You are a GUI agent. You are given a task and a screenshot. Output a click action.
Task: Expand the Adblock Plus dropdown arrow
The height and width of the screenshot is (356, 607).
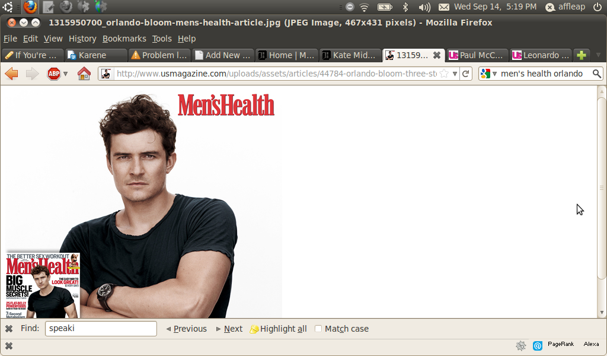65,74
